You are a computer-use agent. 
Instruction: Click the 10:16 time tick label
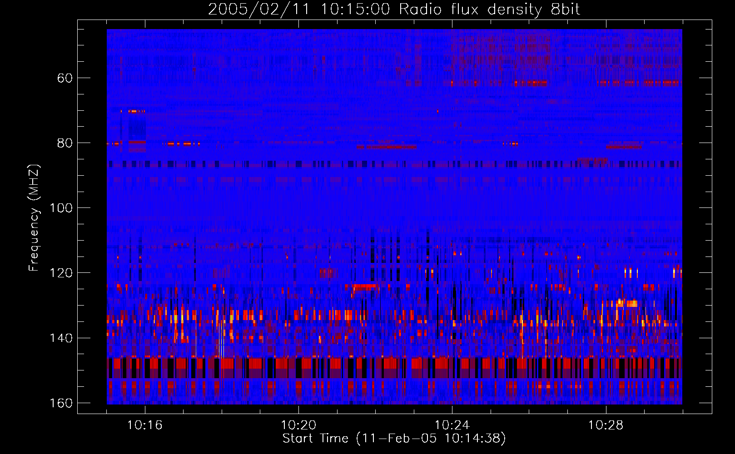(145, 425)
